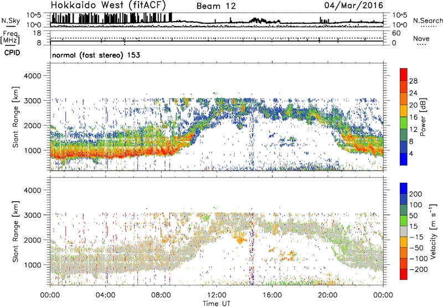Click the '2000' tick of velocity panel
This screenshot has width=443, height=307.
point(32,240)
